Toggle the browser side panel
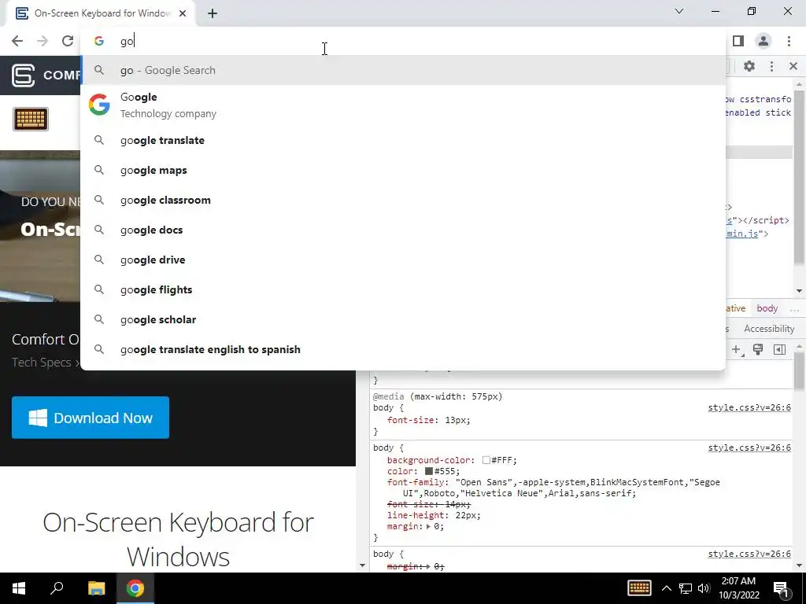The width and height of the screenshot is (806, 604). click(738, 41)
